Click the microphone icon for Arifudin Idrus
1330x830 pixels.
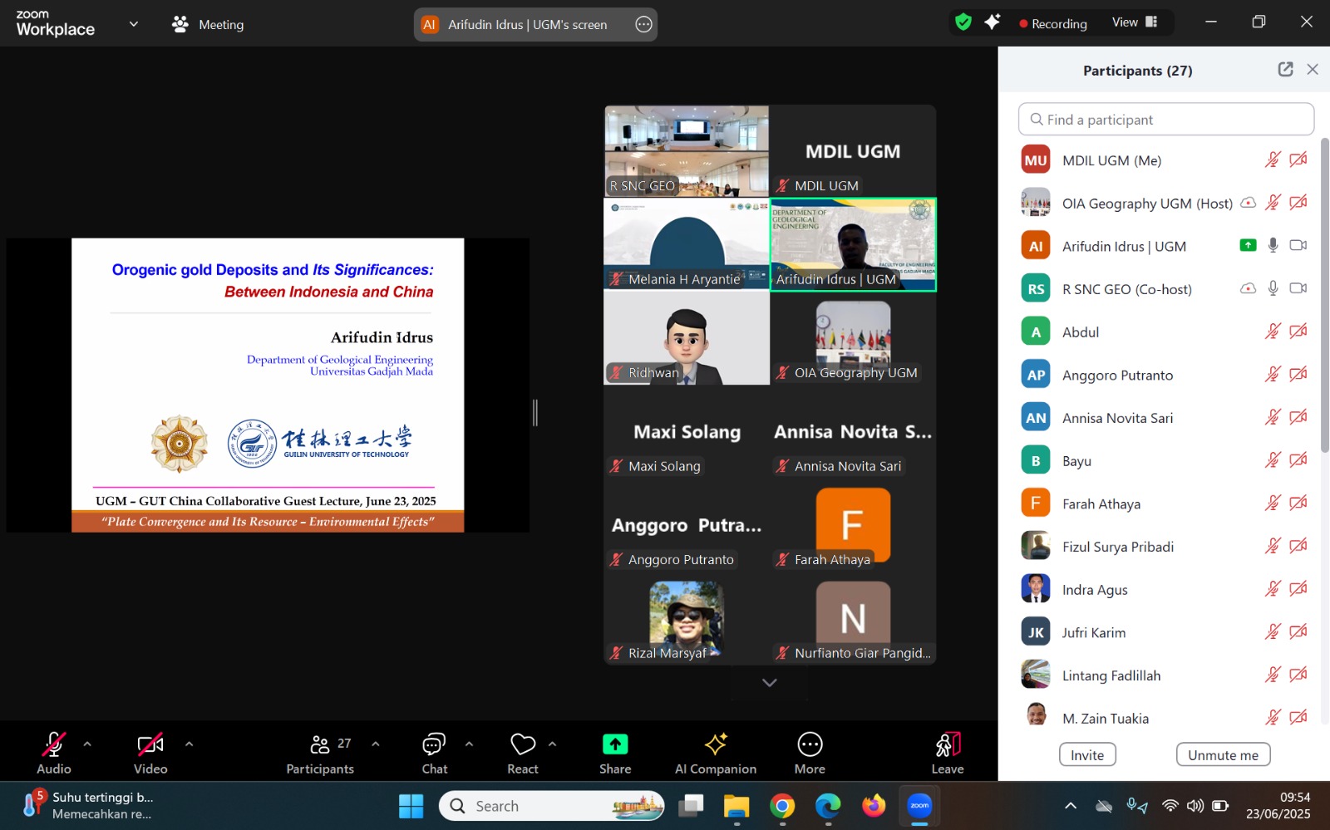(1273, 245)
